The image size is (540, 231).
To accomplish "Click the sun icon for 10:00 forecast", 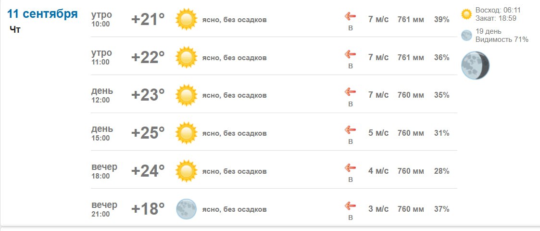I will click(x=186, y=19).
